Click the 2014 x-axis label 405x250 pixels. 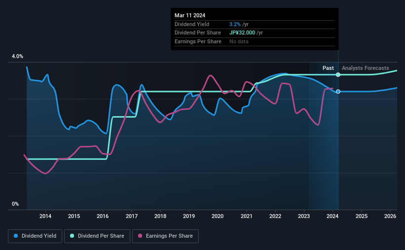pyautogui.click(x=45, y=216)
